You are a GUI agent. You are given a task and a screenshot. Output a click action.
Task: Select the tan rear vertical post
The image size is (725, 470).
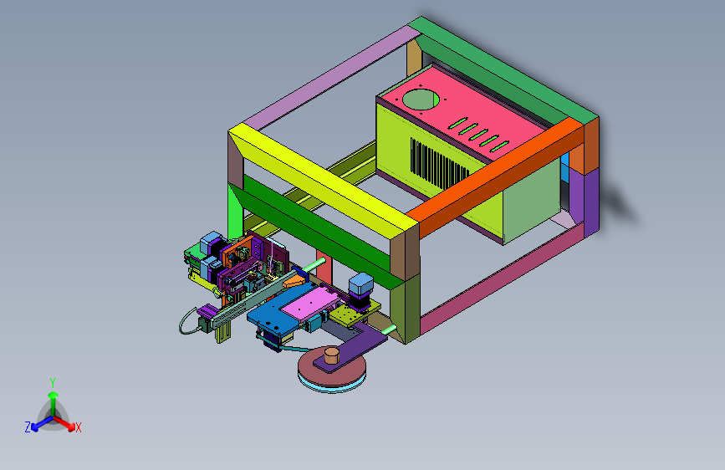click(414, 59)
